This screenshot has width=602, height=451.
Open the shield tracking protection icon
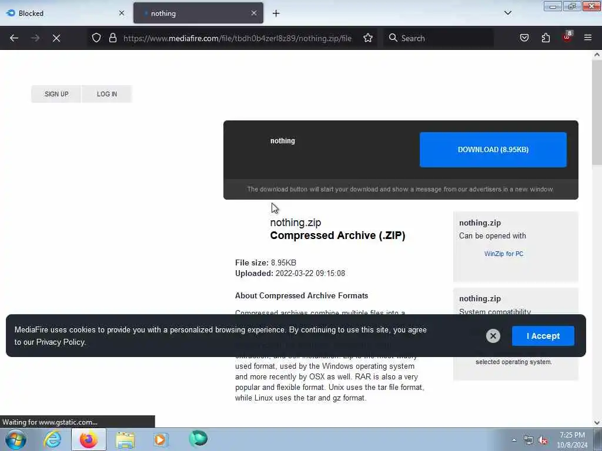[x=96, y=38]
